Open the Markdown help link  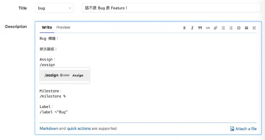tap(49, 129)
